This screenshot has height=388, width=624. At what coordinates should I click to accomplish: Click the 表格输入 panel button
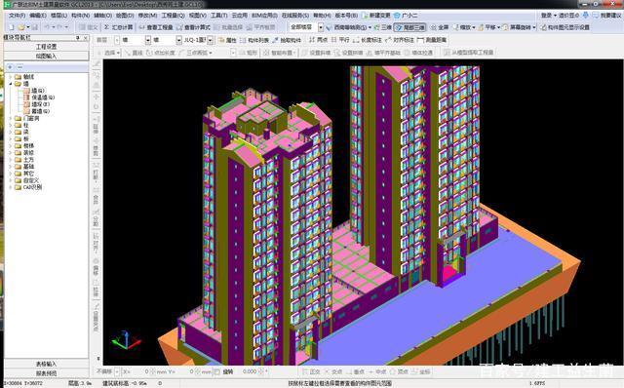(x=46, y=365)
